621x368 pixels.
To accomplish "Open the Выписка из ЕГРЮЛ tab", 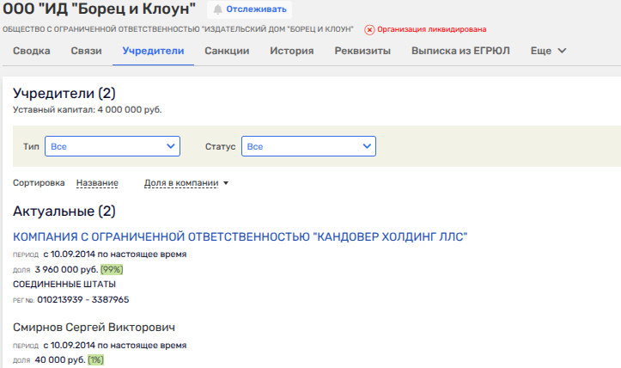I will point(460,51).
